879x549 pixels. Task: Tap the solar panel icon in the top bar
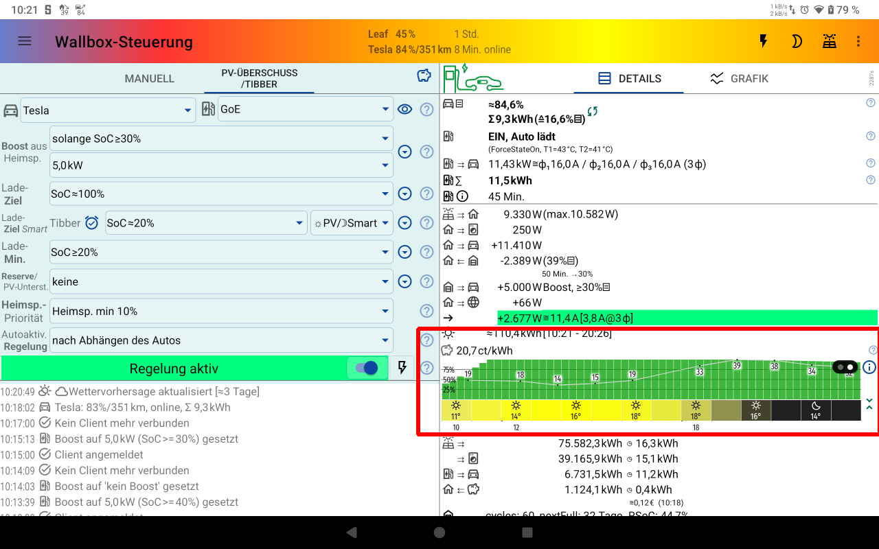tap(830, 40)
